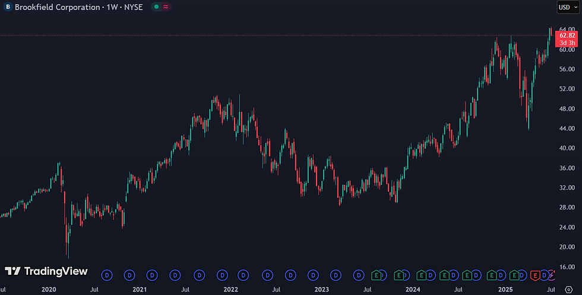
Task: Click the green earnings marker just left of 2024
Action: coord(398,275)
